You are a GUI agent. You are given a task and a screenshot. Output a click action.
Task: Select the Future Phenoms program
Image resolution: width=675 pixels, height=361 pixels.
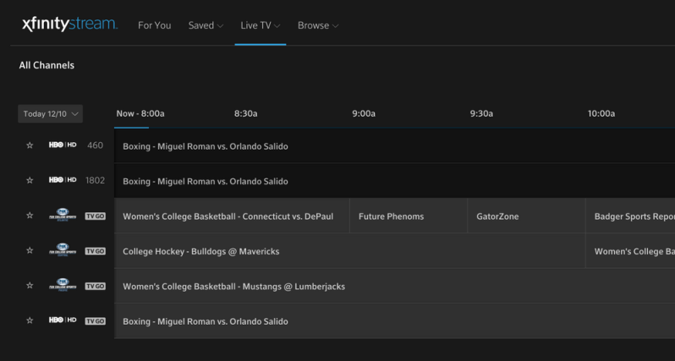(409, 216)
